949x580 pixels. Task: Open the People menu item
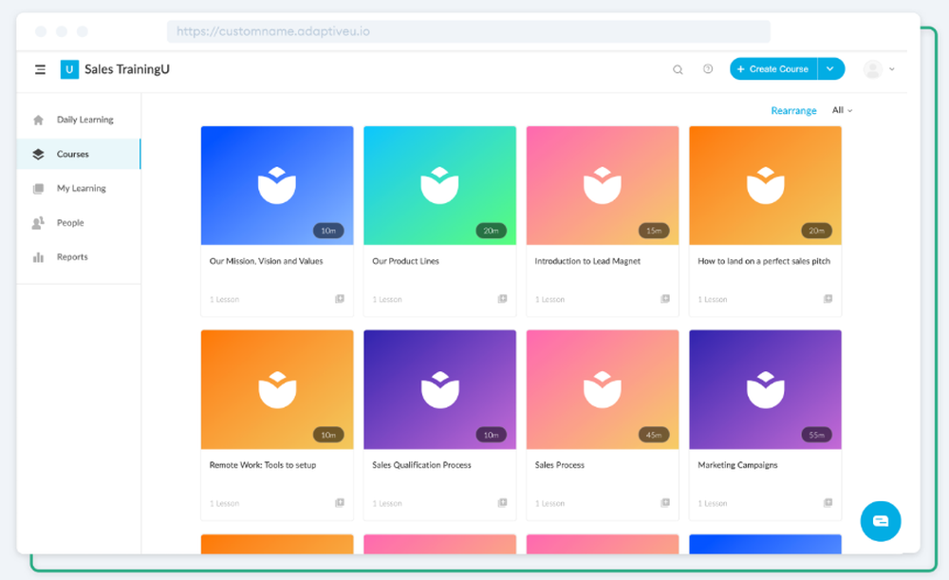(x=79, y=223)
